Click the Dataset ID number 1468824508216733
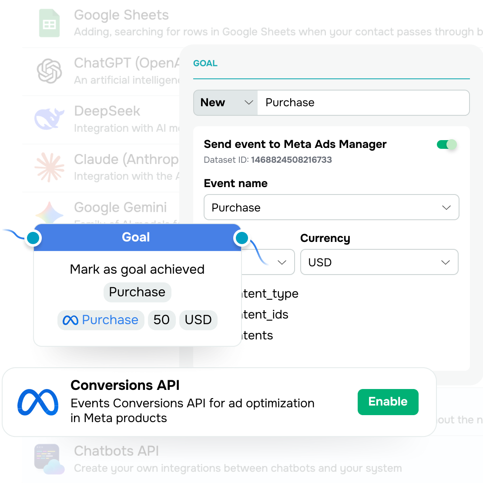Image resolution: width=483 pixels, height=483 pixels. tap(292, 160)
